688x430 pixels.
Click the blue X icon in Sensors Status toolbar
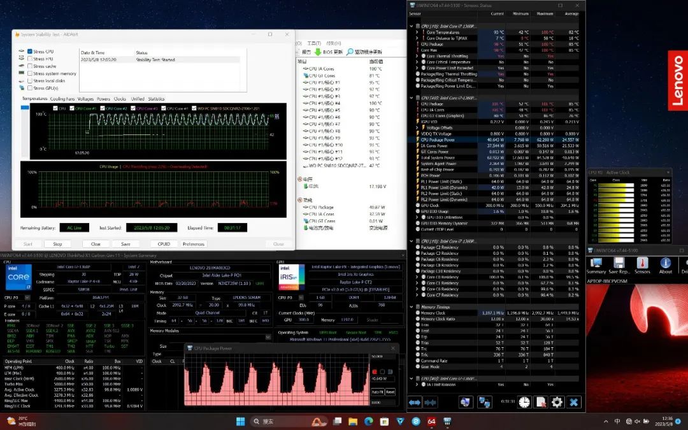[574, 402]
